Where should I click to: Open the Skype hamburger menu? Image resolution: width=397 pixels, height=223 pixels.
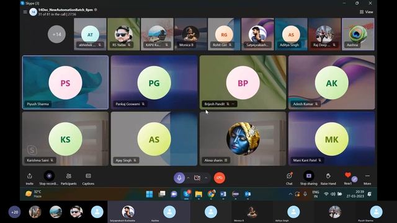point(25,12)
